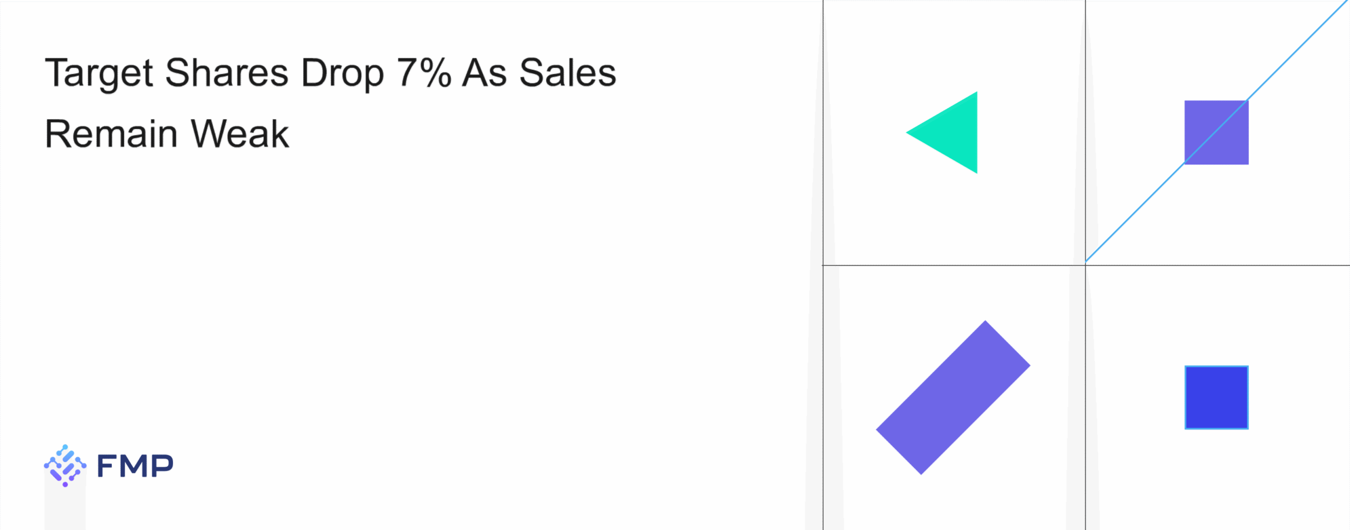Click the word "As" in the headline
1350x530 pixels.
point(484,73)
